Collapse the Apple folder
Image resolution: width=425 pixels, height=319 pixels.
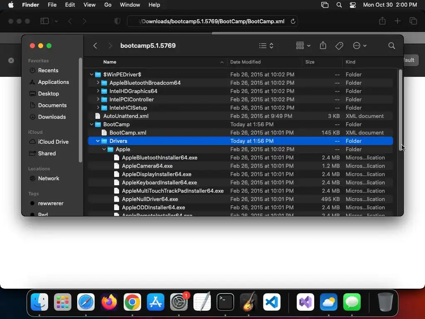104,149
